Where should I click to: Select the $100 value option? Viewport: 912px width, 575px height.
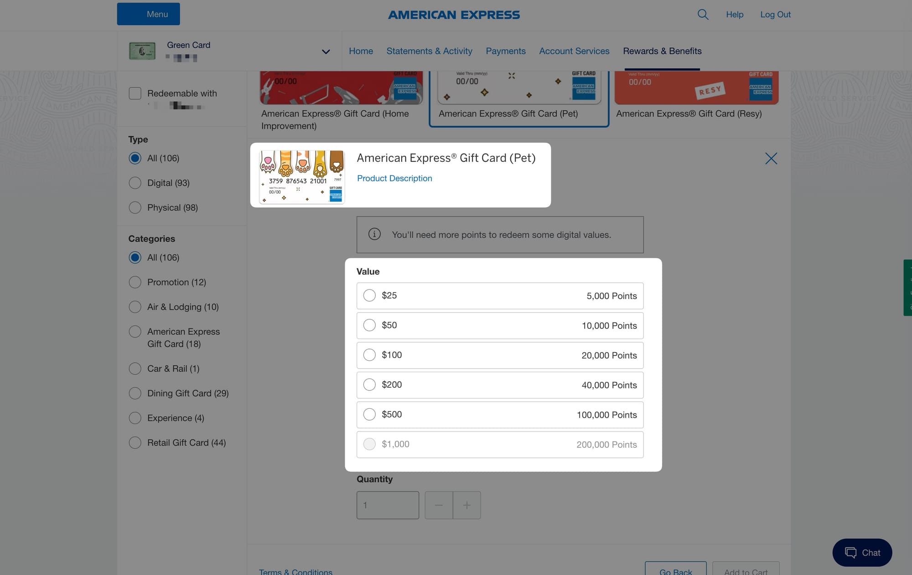click(369, 355)
